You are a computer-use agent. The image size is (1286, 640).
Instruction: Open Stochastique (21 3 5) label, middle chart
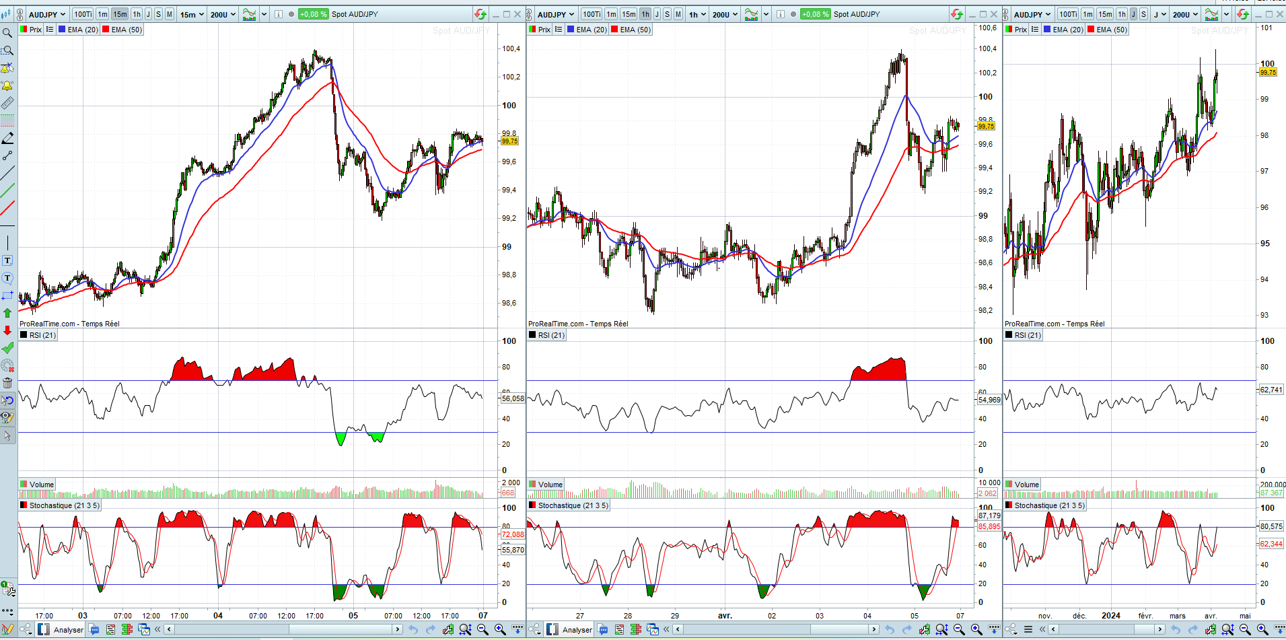[569, 505]
